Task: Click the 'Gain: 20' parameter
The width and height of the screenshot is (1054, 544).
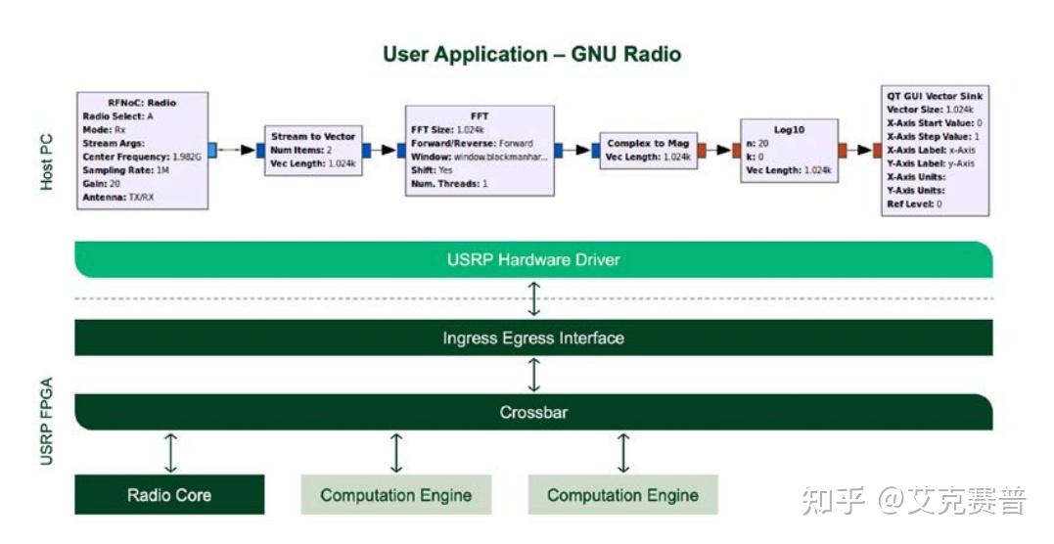Action: pyautogui.click(x=102, y=184)
